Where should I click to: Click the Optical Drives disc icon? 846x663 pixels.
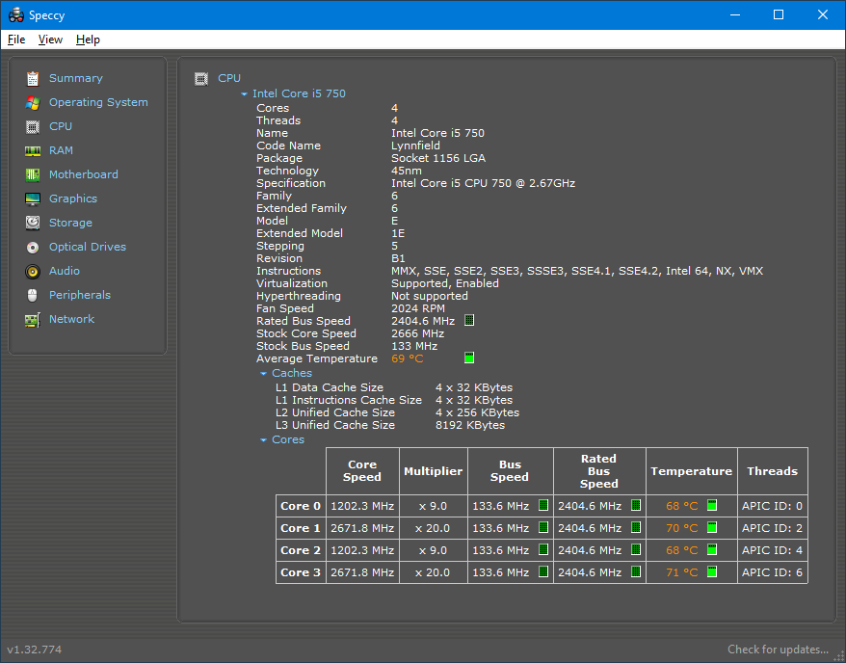click(x=33, y=247)
